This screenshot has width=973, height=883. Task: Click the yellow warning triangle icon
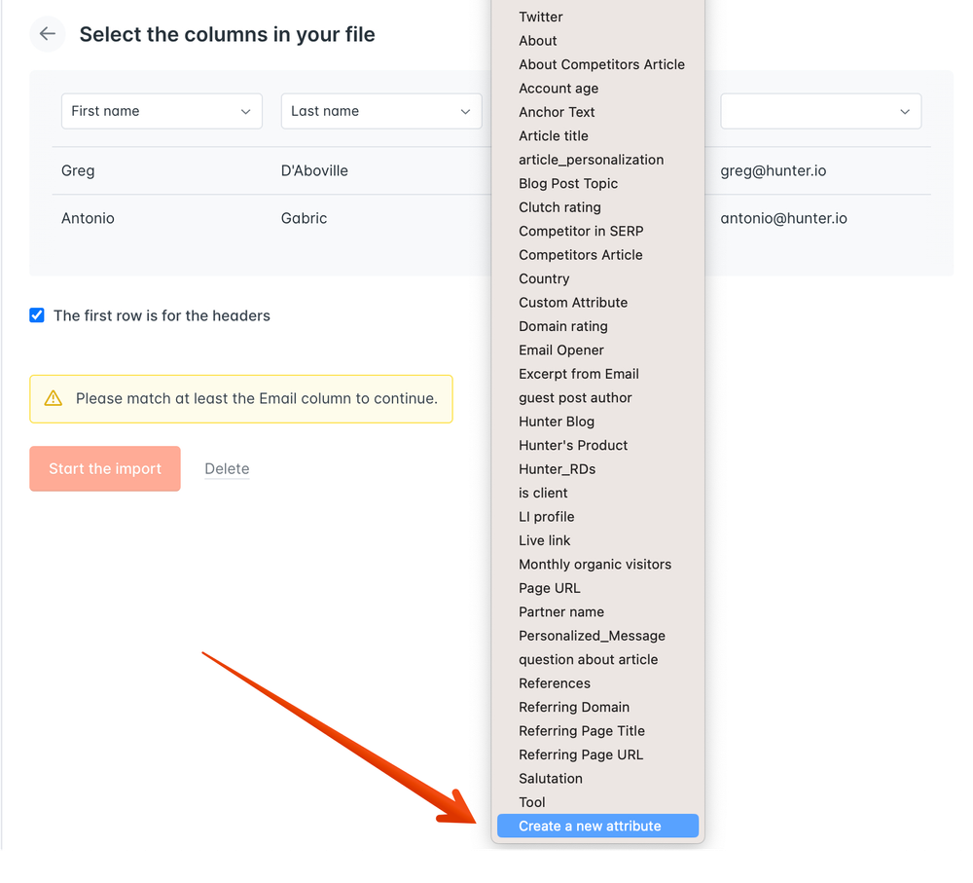(53, 398)
